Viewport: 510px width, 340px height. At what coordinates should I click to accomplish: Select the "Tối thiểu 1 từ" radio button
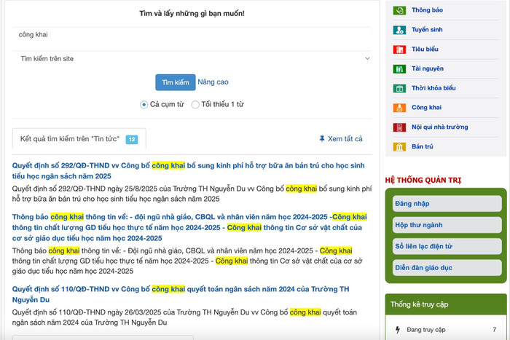click(195, 105)
